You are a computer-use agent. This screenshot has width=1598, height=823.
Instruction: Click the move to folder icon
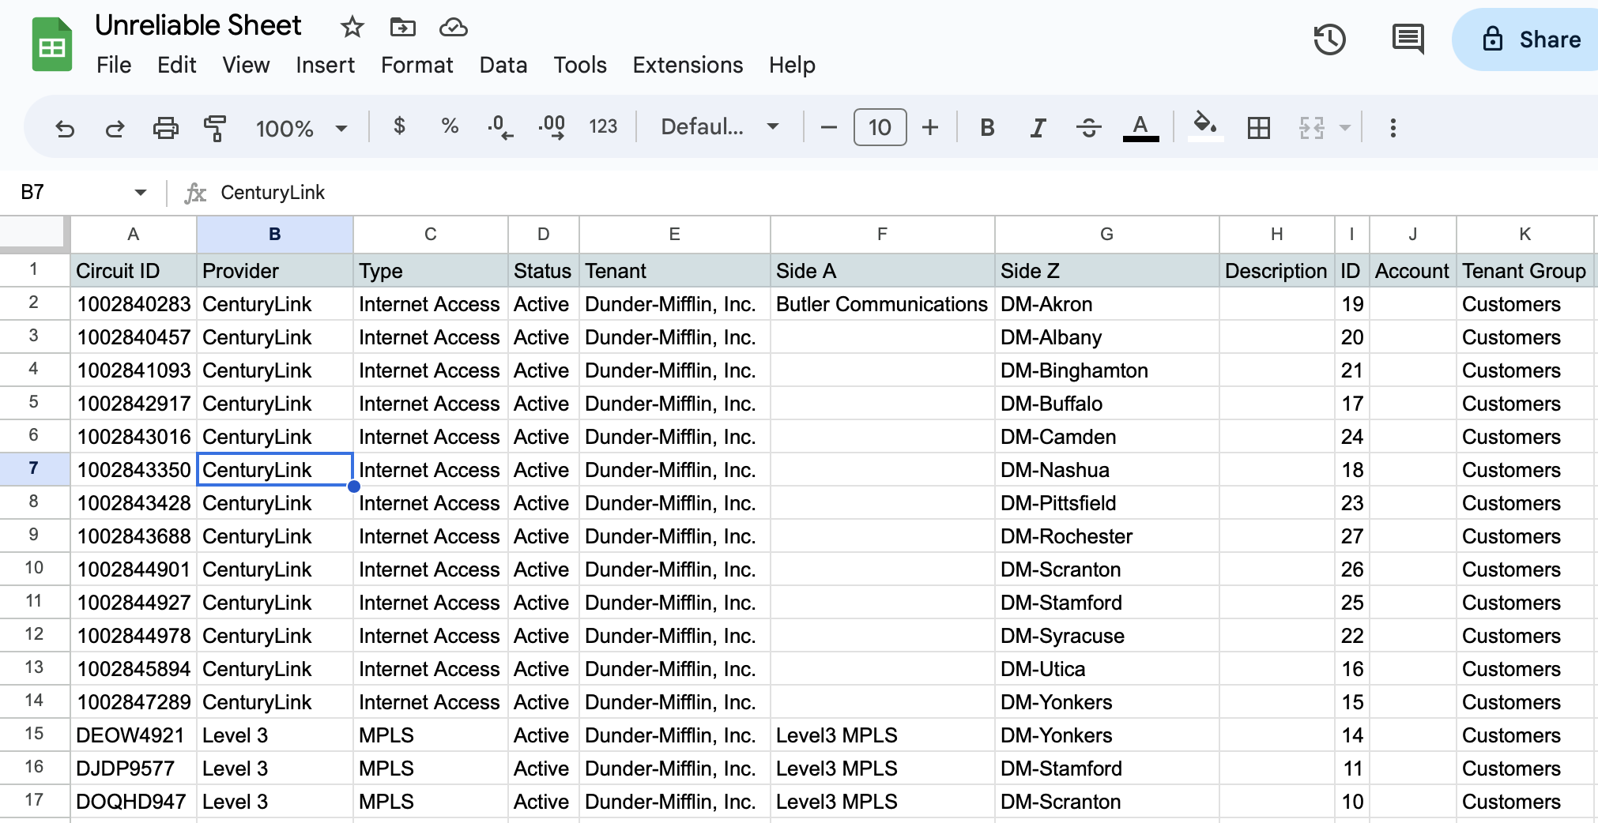point(402,28)
